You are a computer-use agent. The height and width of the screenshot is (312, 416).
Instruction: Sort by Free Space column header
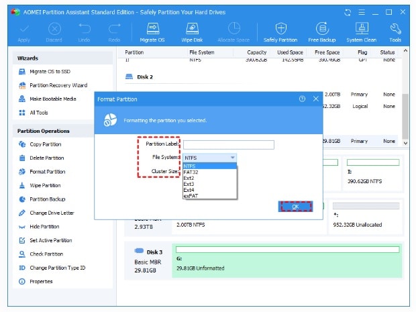[x=327, y=52]
